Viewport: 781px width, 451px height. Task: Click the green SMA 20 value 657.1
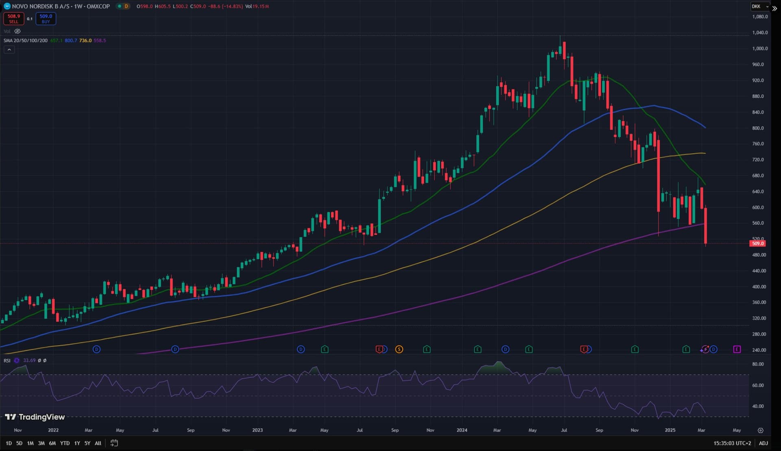[56, 41]
